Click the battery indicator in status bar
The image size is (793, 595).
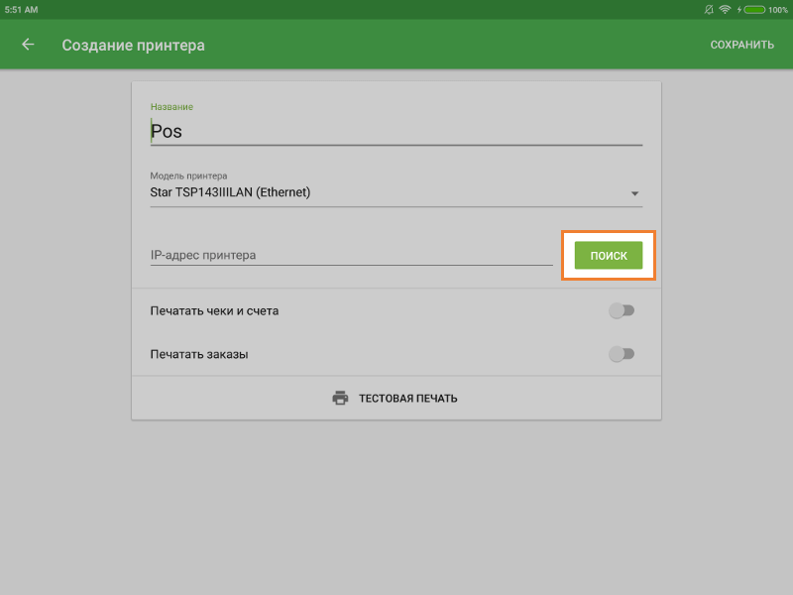point(754,10)
